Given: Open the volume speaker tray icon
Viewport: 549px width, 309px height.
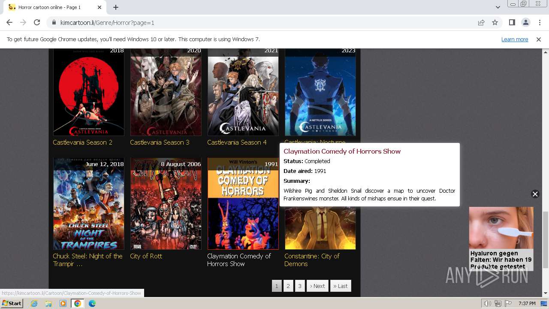Looking at the screenshot, I should (x=488, y=303).
